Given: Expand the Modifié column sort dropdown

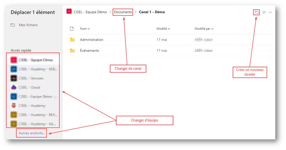Looking at the screenshot, I should [163, 29].
